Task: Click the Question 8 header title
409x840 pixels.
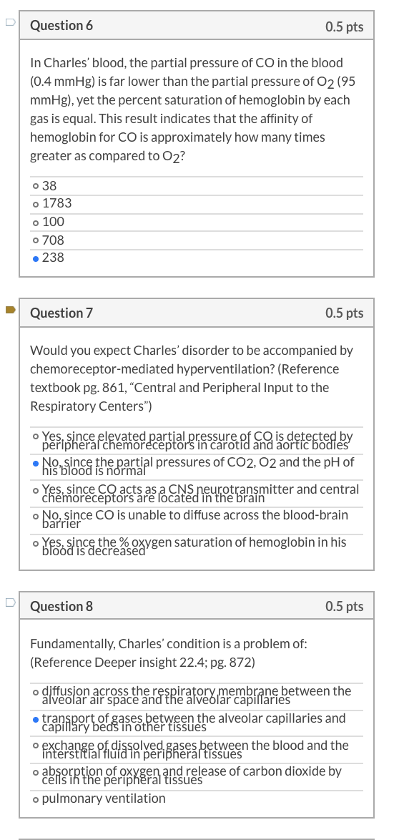Action: coord(61,607)
